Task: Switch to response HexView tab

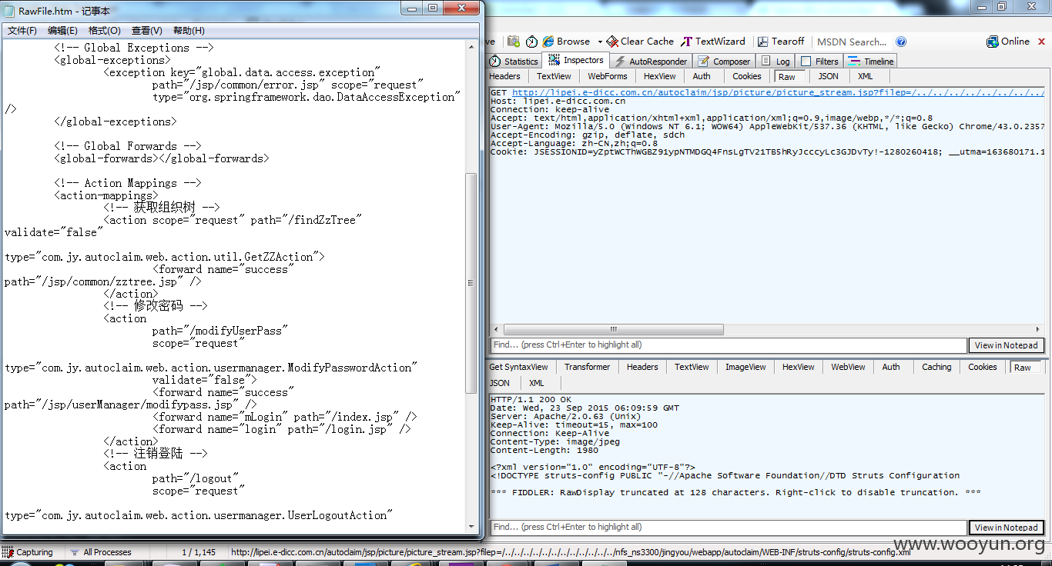Action: [x=798, y=368]
